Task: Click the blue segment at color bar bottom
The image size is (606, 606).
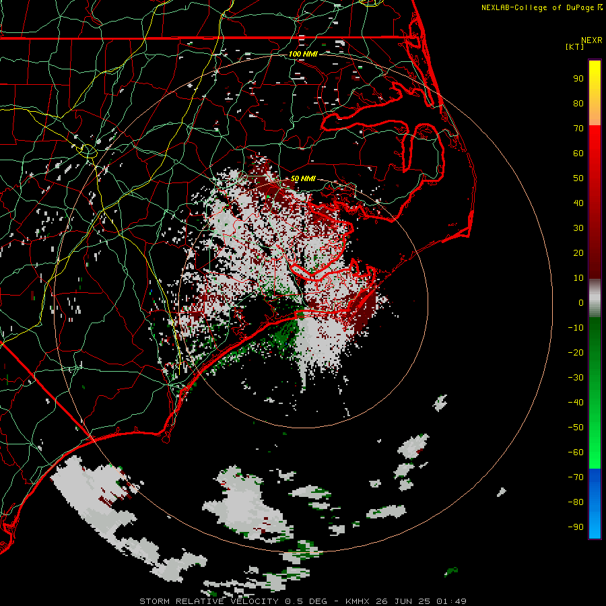Action: click(x=595, y=504)
